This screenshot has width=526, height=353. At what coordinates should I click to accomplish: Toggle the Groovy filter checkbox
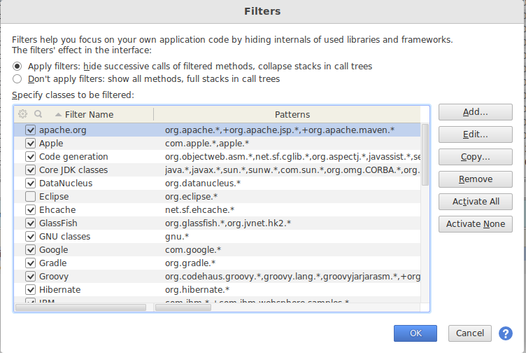coord(30,277)
